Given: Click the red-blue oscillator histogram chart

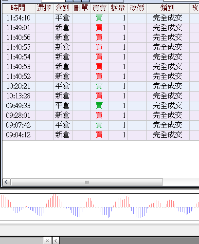Looking at the screenshot, I should [99, 207].
